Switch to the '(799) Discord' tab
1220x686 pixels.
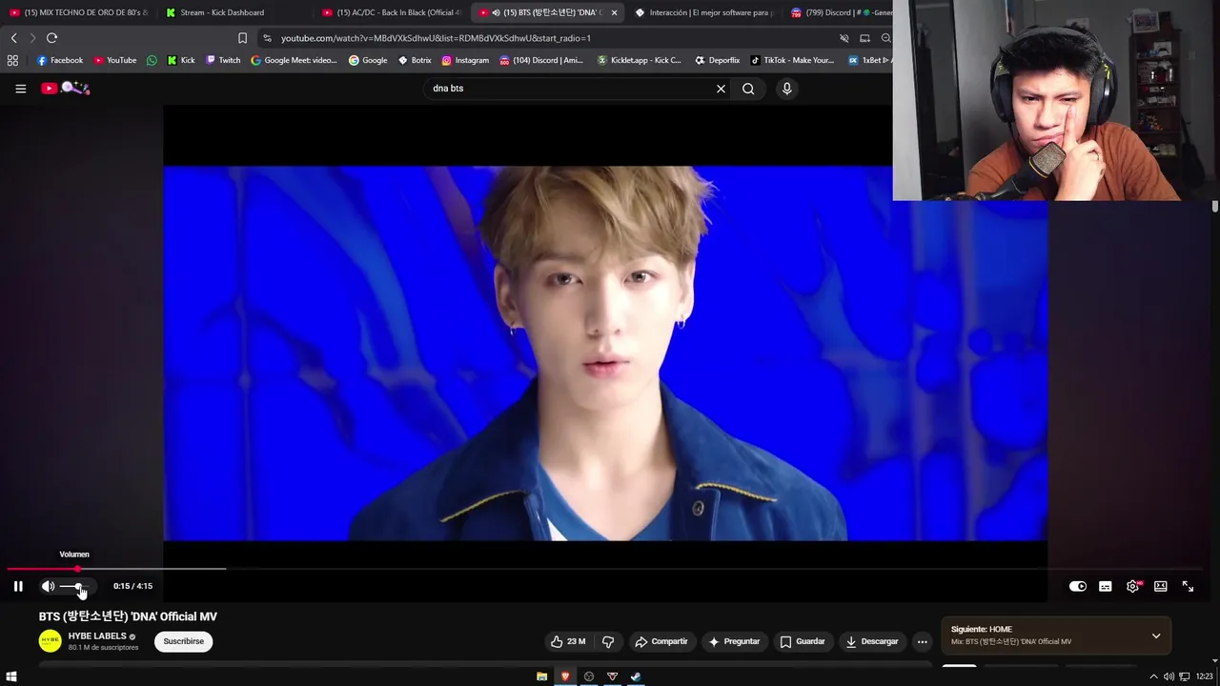(x=841, y=12)
